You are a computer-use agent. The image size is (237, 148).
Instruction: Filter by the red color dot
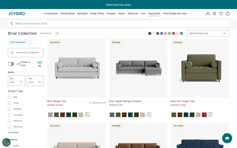(173, 33)
